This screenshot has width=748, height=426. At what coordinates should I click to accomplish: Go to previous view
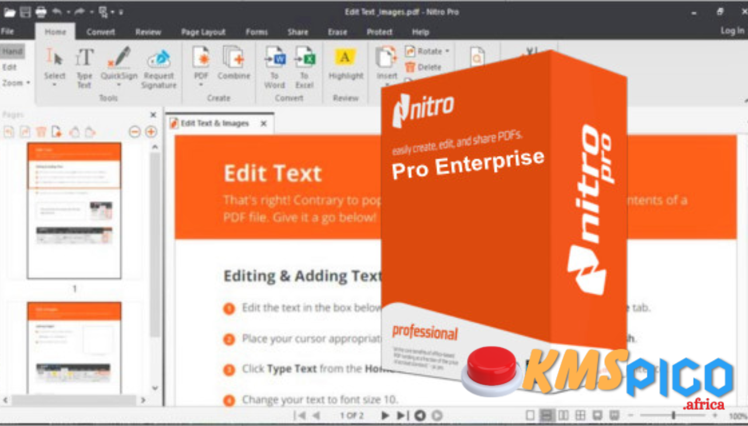coord(420,415)
